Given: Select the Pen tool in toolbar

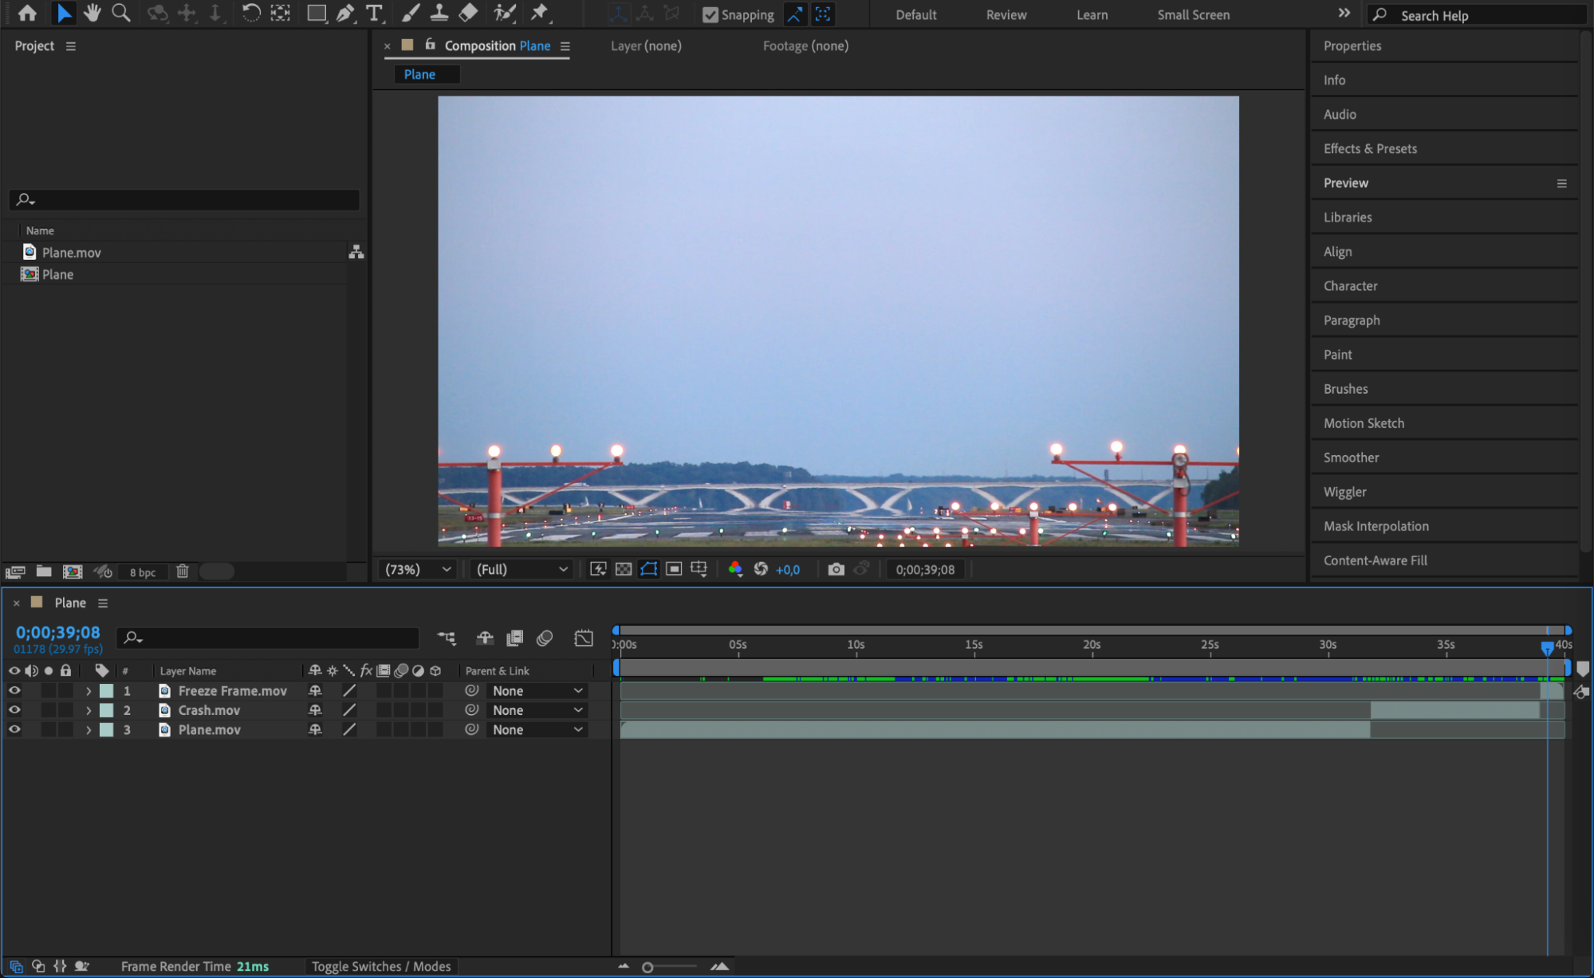Looking at the screenshot, I should click(x=345, y=13).
